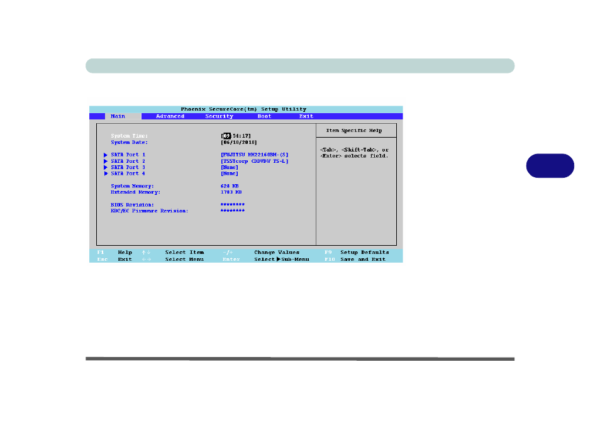Image resolution: width=600 pixels, height=423 pixels.
Task: Click the Item Specific Help heading
Action: [354, 131]
